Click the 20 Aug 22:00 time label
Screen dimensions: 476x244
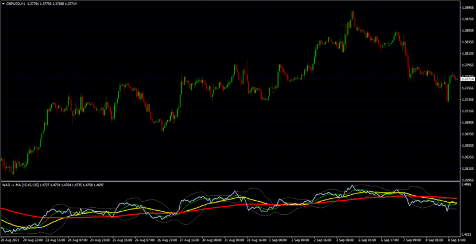point(33,239)
